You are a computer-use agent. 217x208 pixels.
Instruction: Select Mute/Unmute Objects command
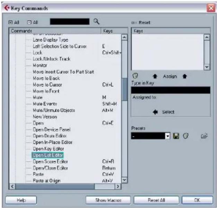[x=54, y=110]
